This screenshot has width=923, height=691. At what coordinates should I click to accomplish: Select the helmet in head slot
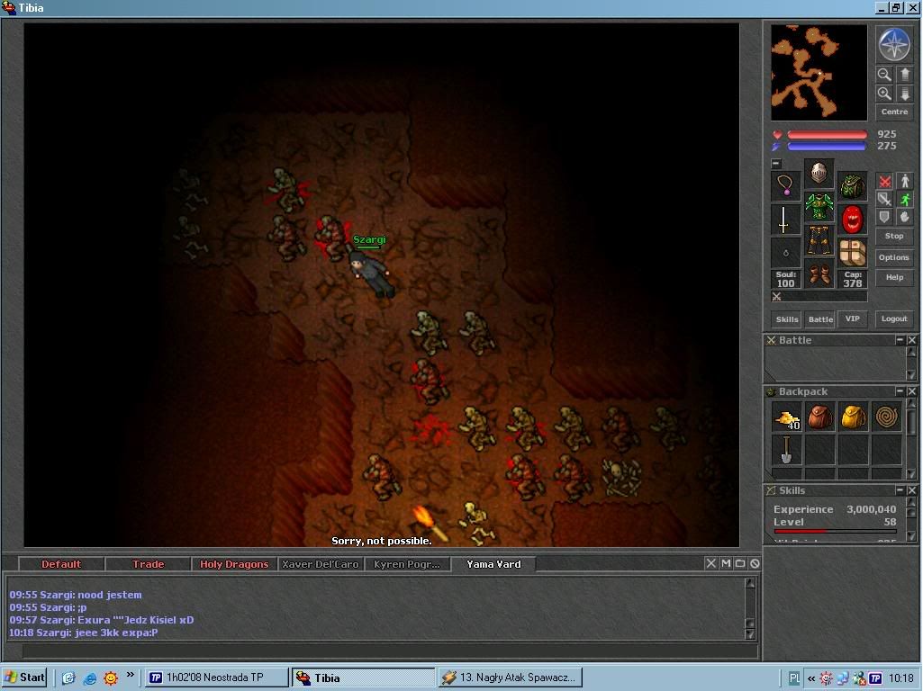[819, 173]
